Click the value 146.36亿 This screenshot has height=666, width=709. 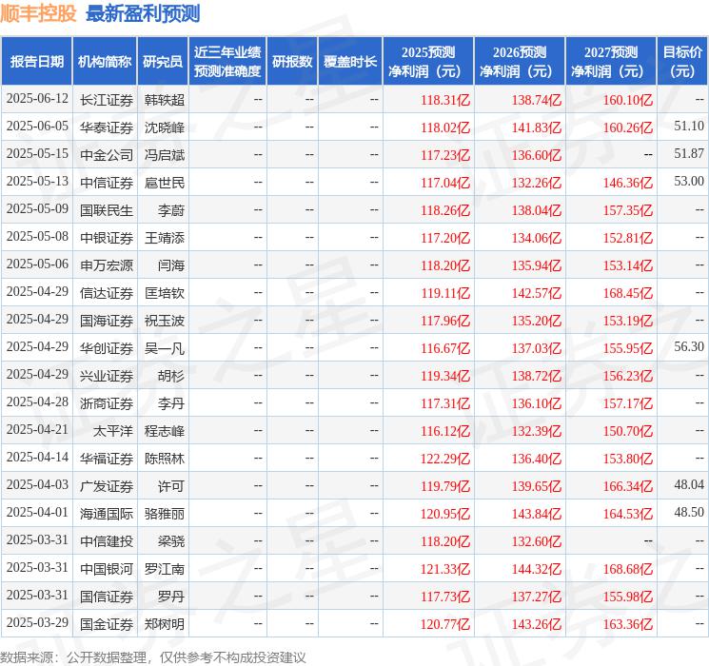pos(627,183)
